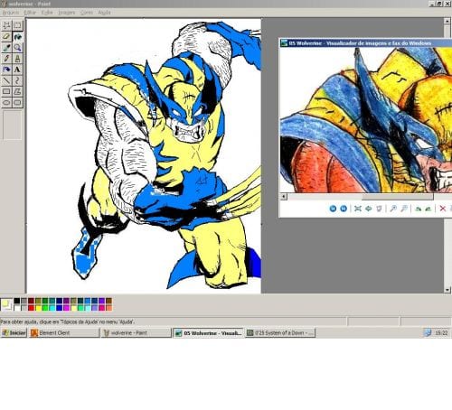Pick the Eraser tool
This screenshot has width=452, height=410.
[6, 36]
